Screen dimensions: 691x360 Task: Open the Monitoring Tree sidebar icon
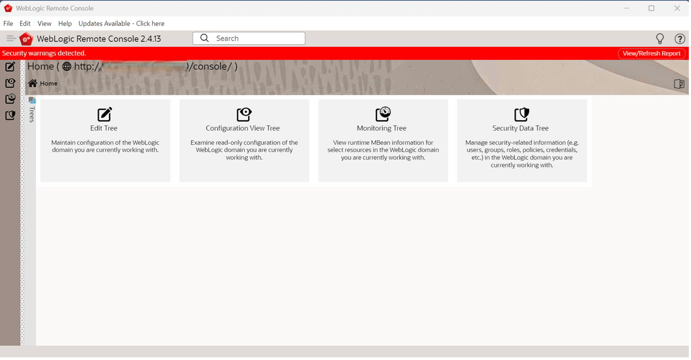10,99
